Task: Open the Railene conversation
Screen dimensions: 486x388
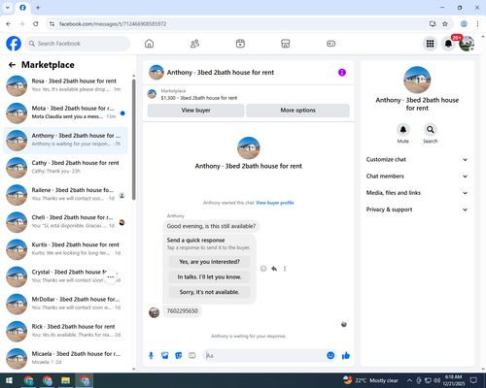Action: (65, 195)
